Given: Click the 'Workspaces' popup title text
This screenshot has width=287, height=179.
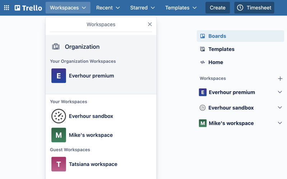Looking at the screenshot, I should pyautogui.click(x=101, y=24).
